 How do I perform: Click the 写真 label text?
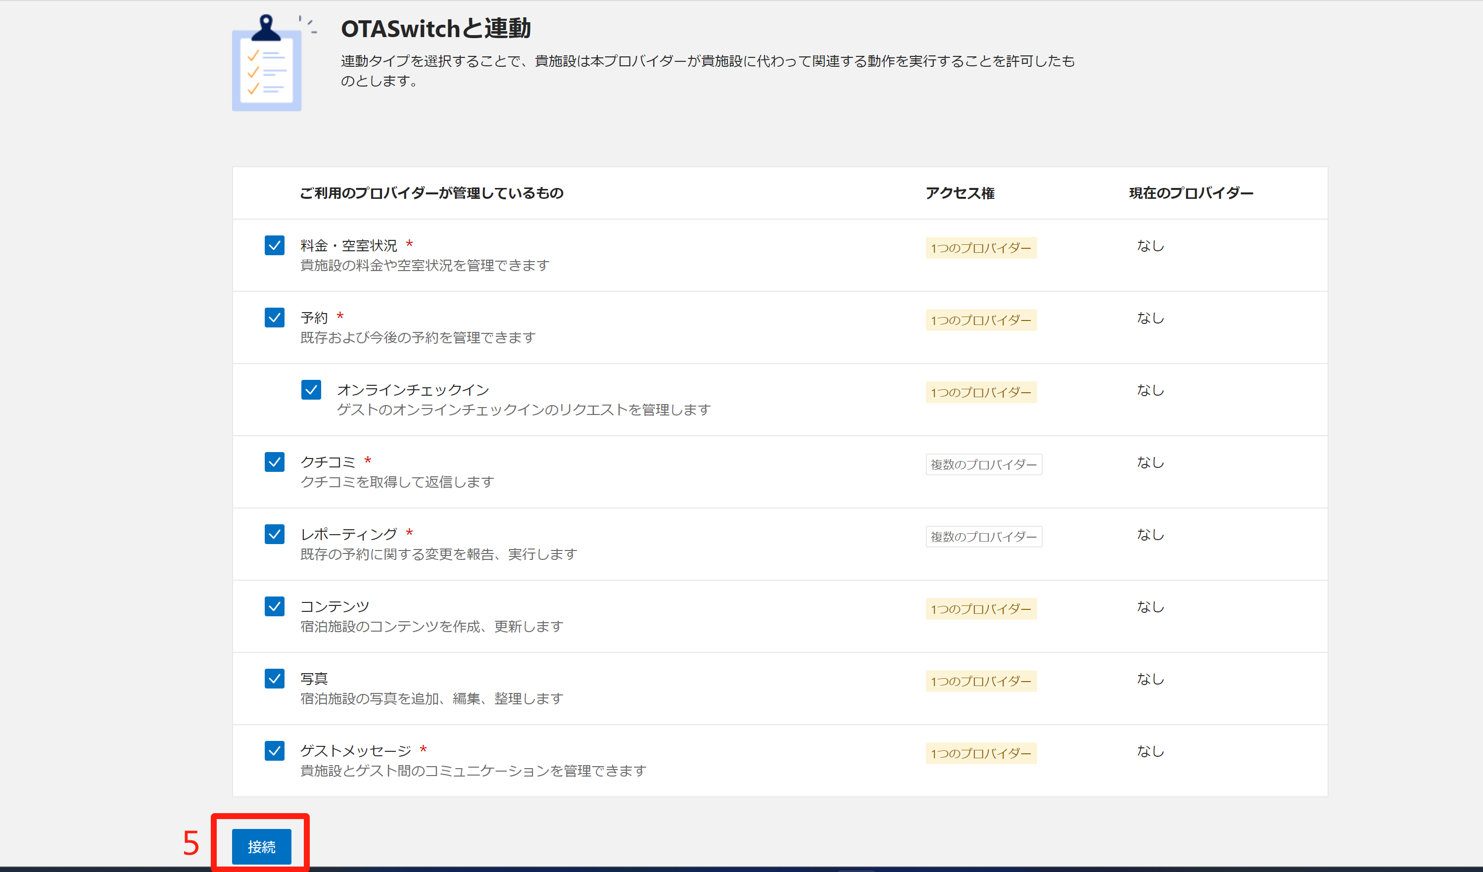[x=314, y=679]
